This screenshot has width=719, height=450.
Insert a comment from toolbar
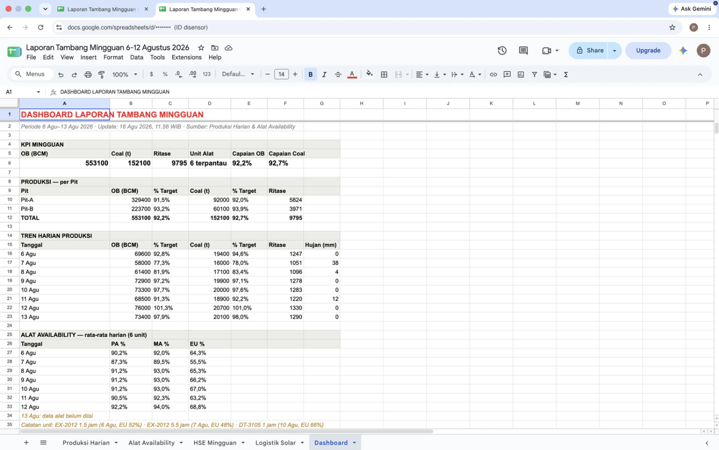click(507, 75)
